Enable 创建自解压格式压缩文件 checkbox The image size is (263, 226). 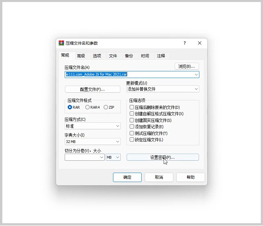tap(132, 114)
